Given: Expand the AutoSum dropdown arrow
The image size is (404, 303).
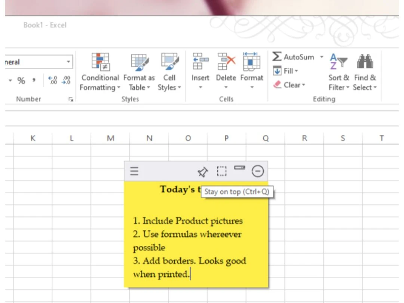Looking at the screenshot, I should [321, 57].
